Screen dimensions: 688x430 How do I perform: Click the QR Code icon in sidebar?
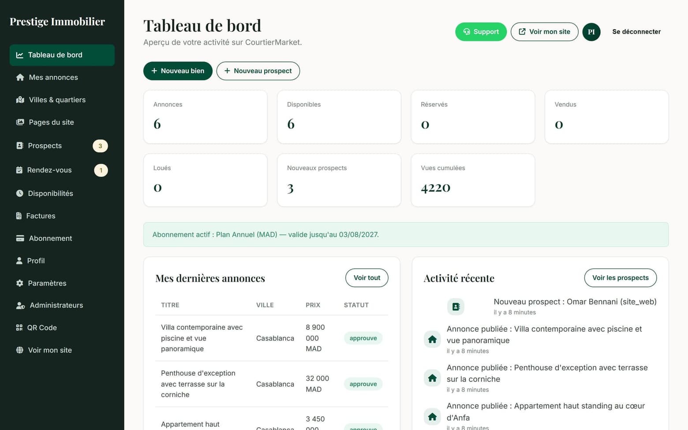pyautogui.click(x=19, y=328)
